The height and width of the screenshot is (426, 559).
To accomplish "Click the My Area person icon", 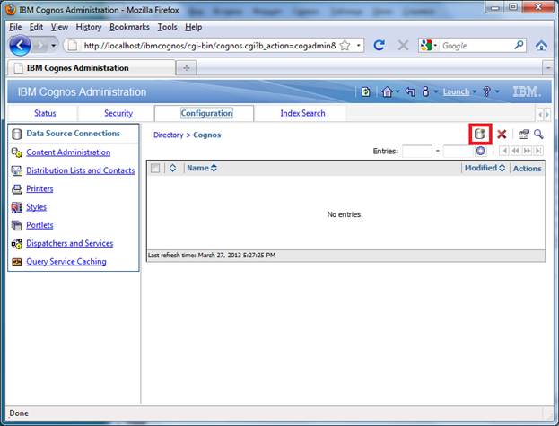I will [425, 91].
